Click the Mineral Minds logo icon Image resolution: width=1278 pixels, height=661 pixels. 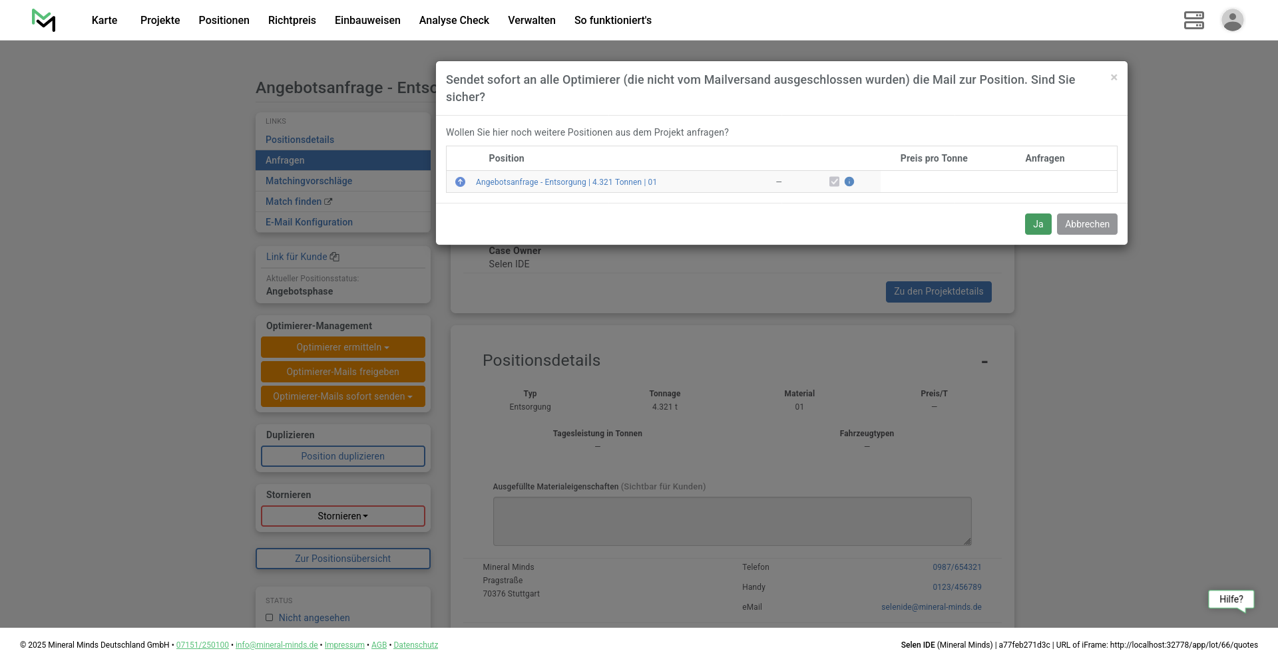click(44, 20)
